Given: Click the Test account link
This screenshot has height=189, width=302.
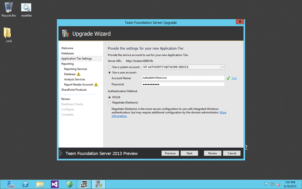Looking at the screenshot, I should click(234, 78).
